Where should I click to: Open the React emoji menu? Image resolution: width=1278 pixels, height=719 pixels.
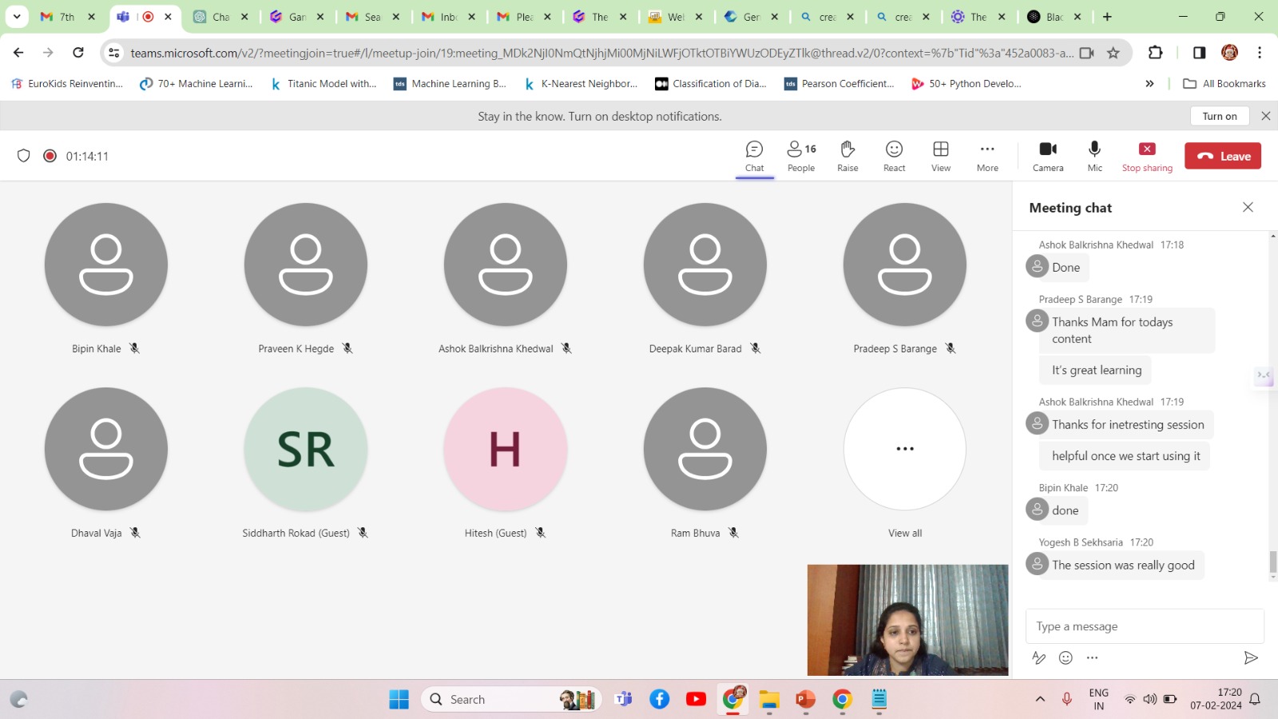coord(894,156)
